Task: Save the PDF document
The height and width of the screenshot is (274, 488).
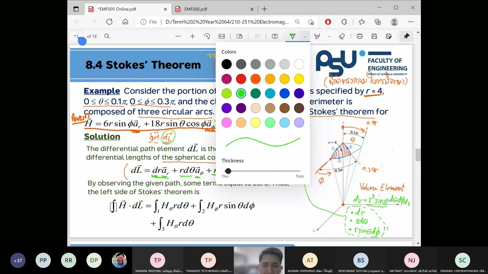Action: [374, 36]
